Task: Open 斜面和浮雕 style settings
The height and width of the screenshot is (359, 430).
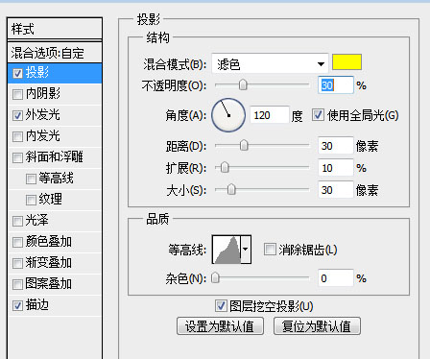Action: pos(55,157)
